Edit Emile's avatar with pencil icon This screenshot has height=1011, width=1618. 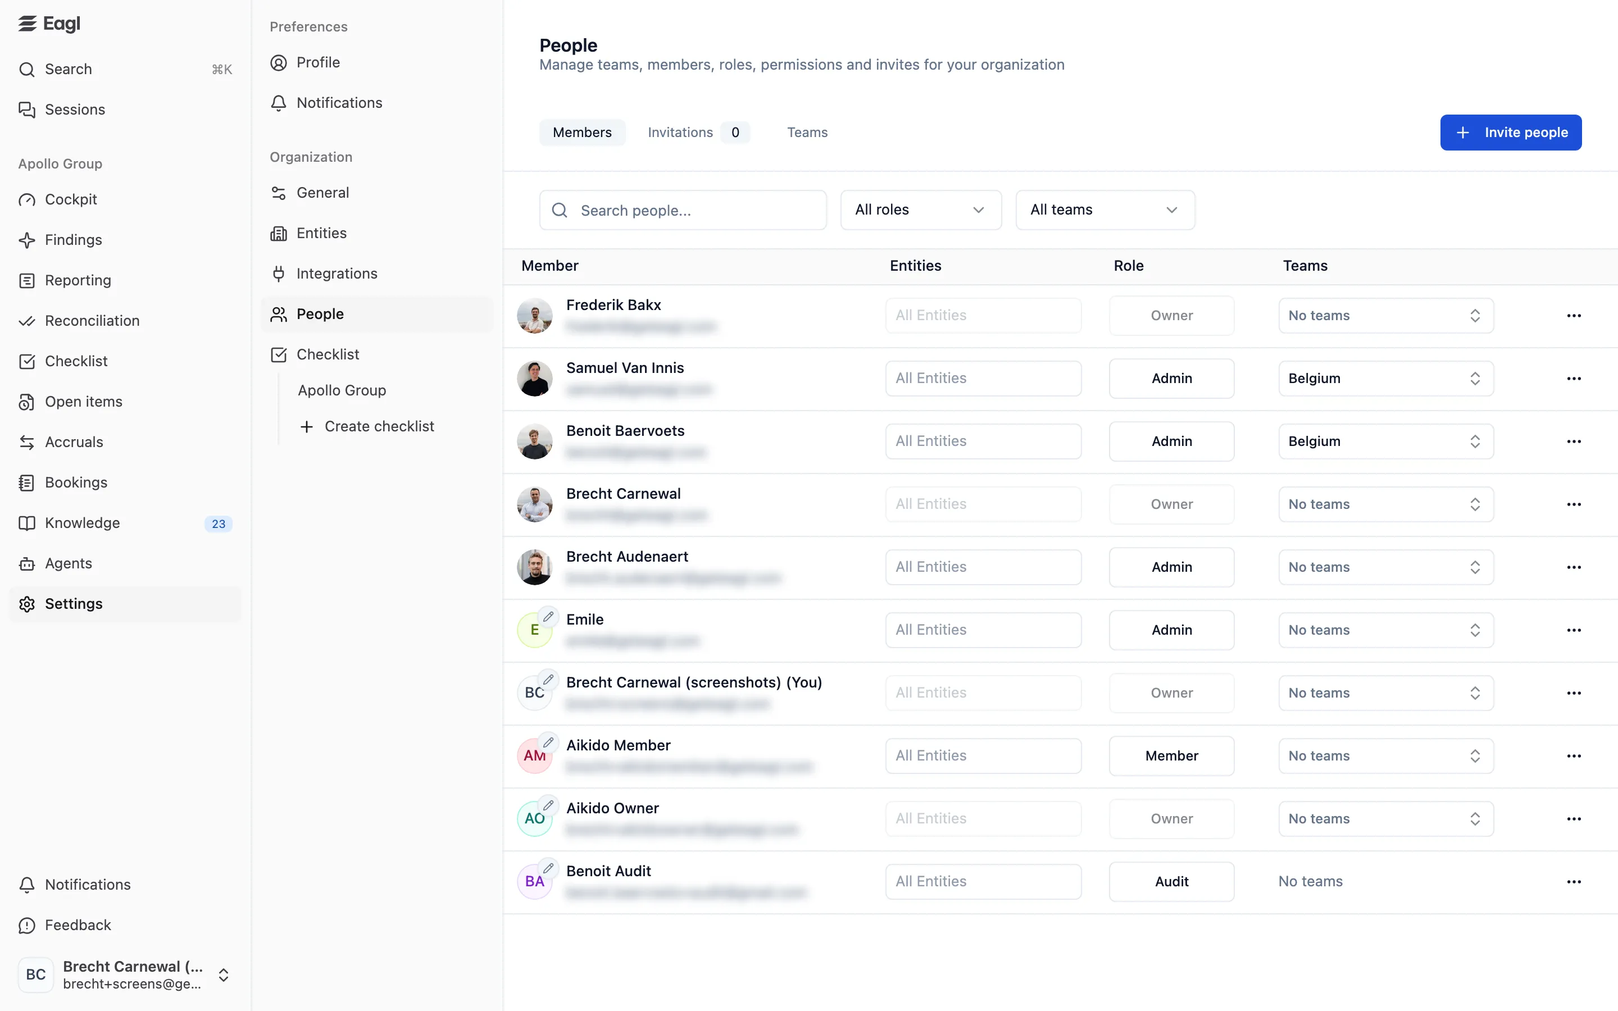point(548,617)
